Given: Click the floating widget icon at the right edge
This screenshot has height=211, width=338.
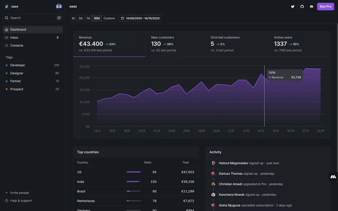Looking at the screenshot, I should (x=333, y=177).
